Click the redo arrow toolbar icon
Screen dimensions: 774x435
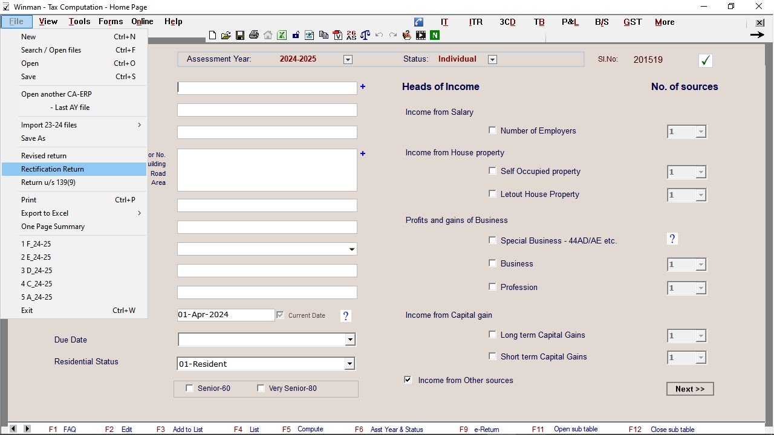click(x=393, y=36)
